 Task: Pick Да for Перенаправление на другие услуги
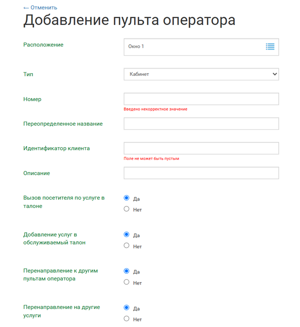(127, 308)
